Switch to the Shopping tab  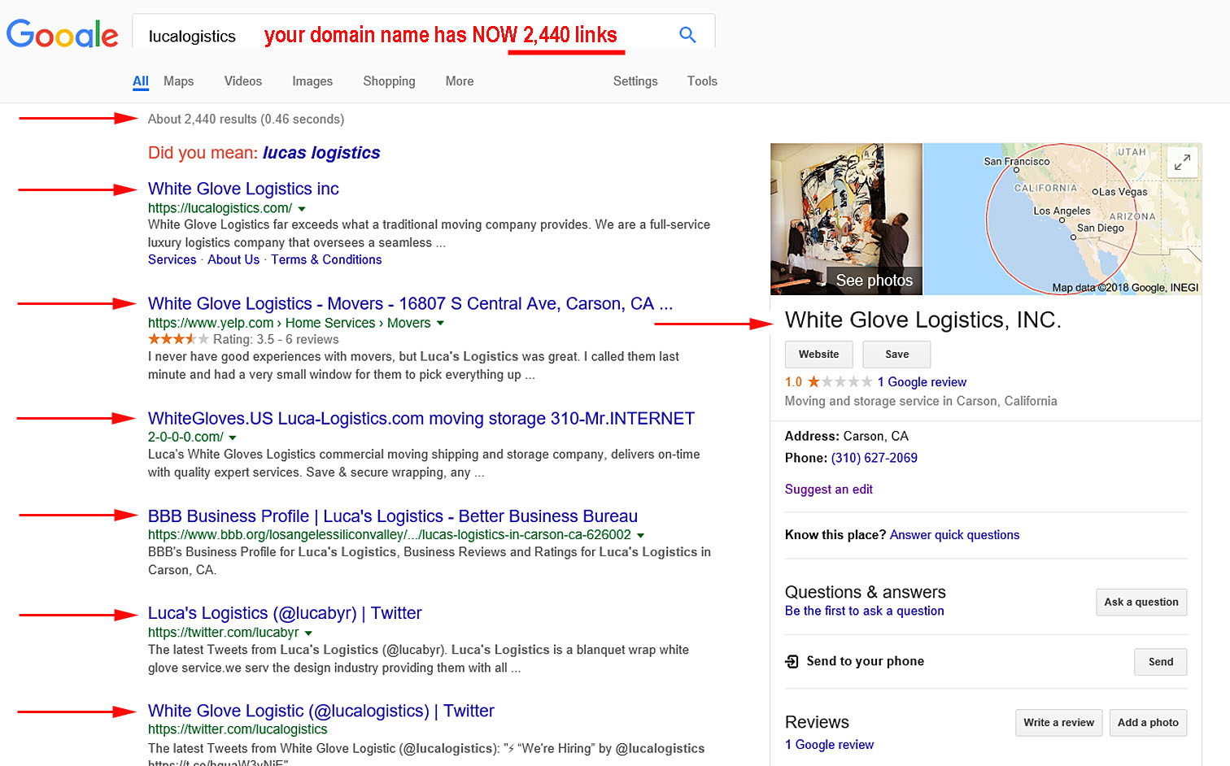point(389,81)
